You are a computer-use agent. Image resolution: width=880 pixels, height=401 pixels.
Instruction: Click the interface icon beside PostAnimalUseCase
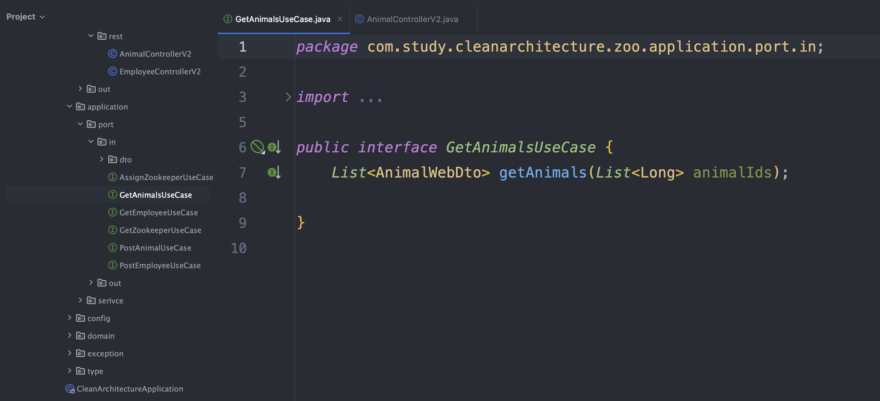click(112, 247)
